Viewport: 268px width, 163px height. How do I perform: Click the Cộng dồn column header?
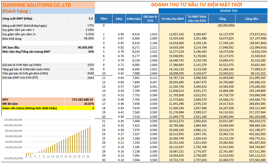point(251,19)
